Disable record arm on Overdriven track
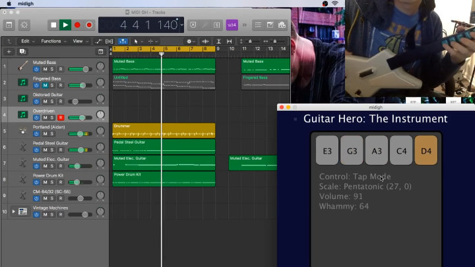Viewport: 475px width, 267px height. (61, 117)
